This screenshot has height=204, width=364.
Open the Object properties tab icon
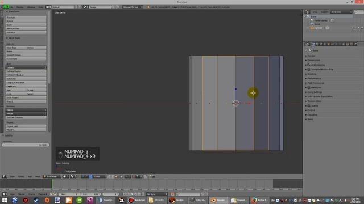(x=328, y=44)
